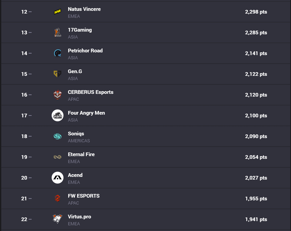Go to the Petrichor Road team page
The image size is (291, 231).
coord(85,51)
